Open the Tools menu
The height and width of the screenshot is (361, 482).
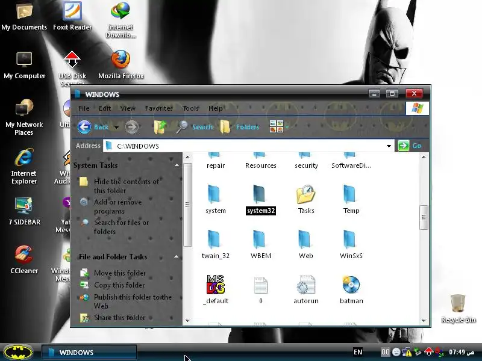[x=190, y=108]
